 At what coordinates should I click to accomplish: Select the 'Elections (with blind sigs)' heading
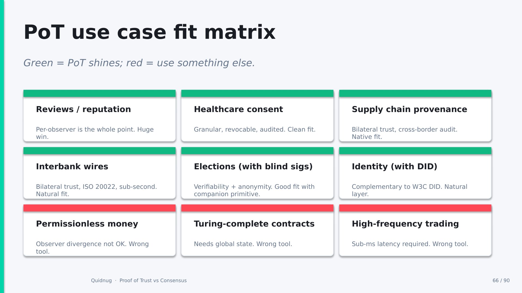pos(253,167)
